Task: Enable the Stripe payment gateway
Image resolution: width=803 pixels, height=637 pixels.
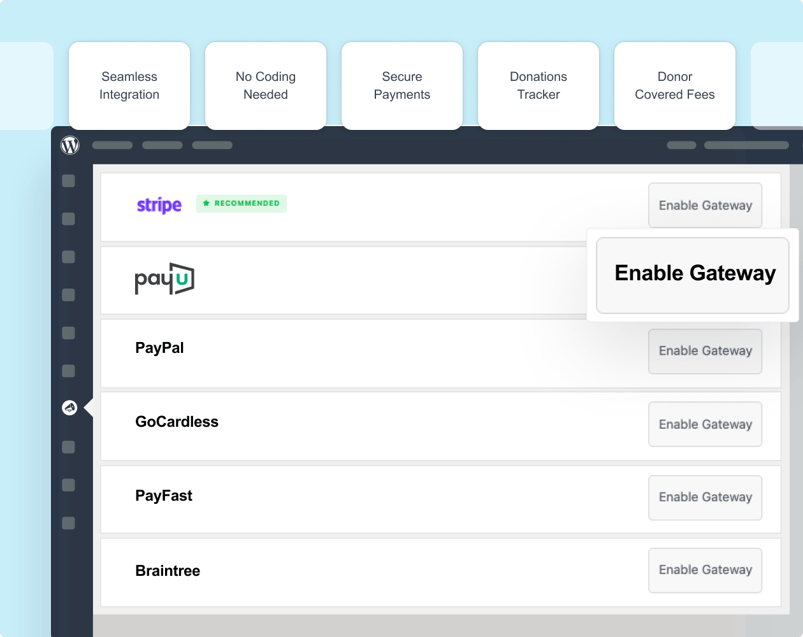Action: click(x=705, y=205)
